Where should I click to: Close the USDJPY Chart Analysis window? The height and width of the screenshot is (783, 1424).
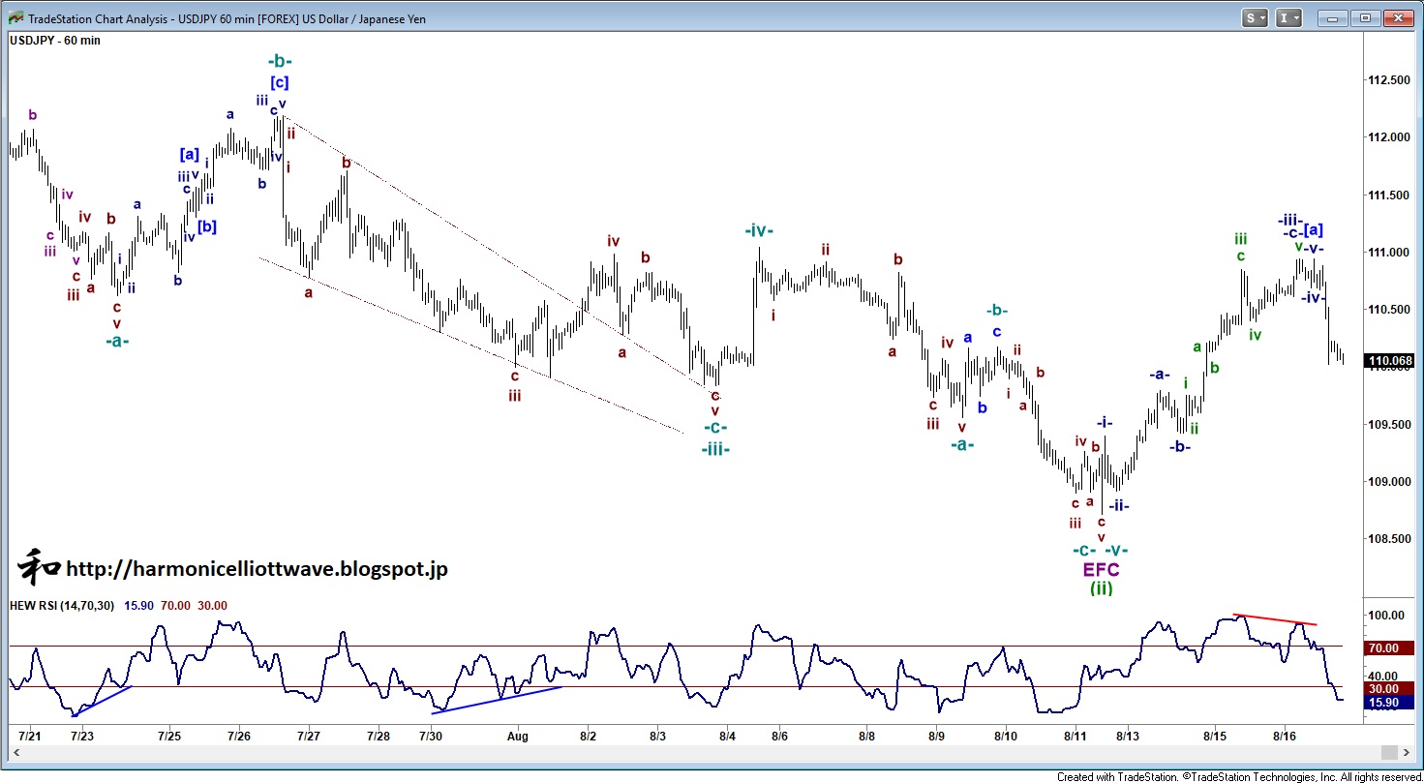1399,17
